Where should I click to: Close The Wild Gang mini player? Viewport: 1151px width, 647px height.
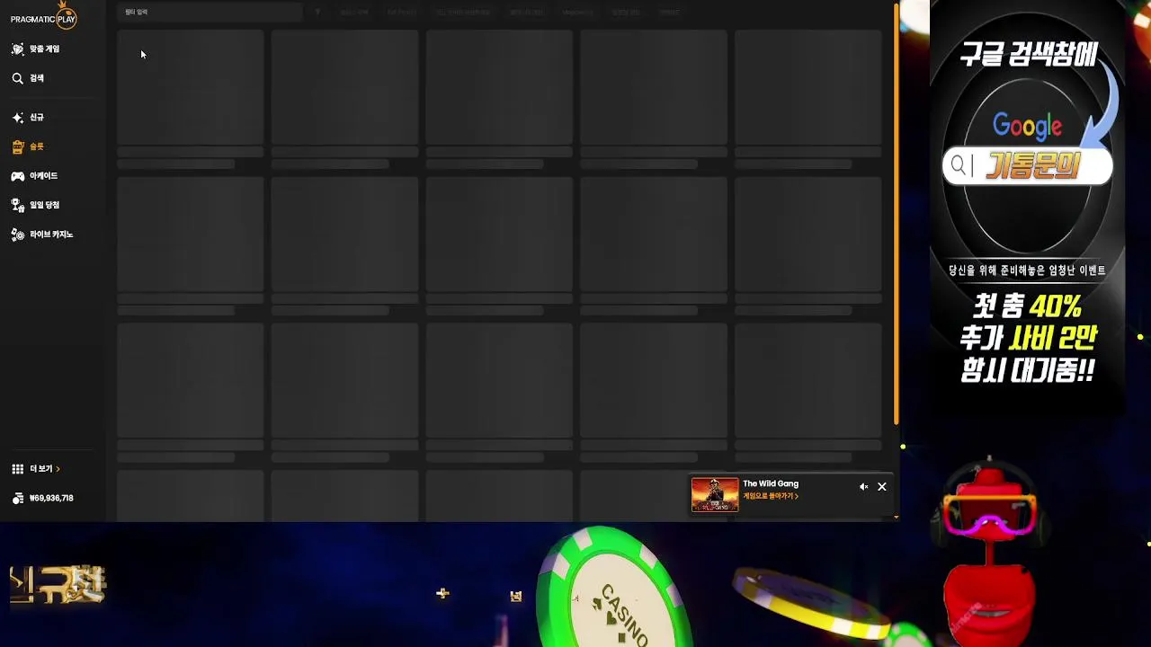pyautogui.click(x=882, y=487)
